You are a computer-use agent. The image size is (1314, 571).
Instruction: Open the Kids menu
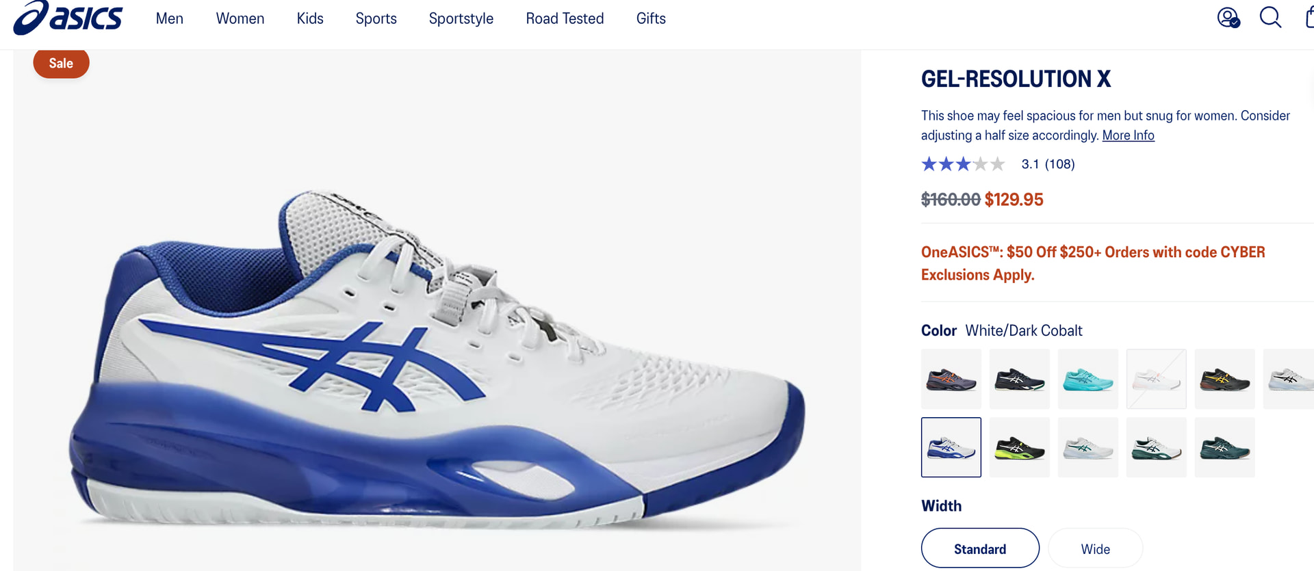(310, 18)
